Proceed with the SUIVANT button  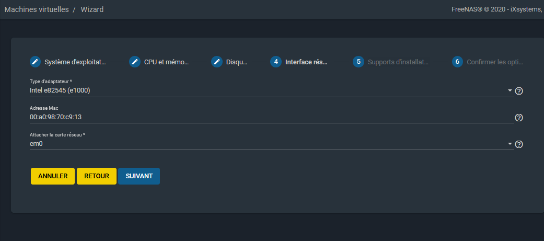click(139, 176)
